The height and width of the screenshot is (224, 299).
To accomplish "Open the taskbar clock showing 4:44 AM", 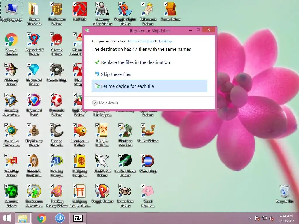I will 286,218.
